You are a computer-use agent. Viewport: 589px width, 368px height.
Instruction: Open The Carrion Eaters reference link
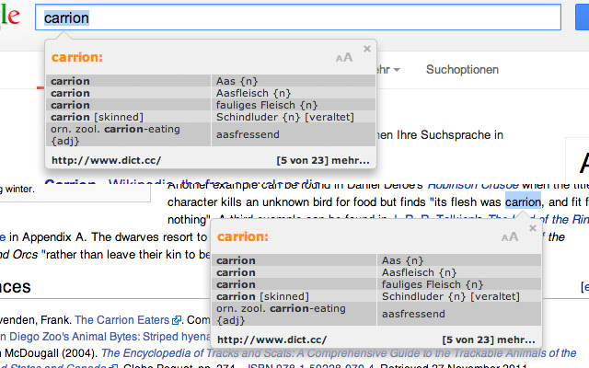[121, 321]
